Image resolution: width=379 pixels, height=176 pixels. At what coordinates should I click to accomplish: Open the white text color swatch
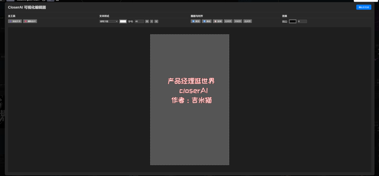(123, 21)
